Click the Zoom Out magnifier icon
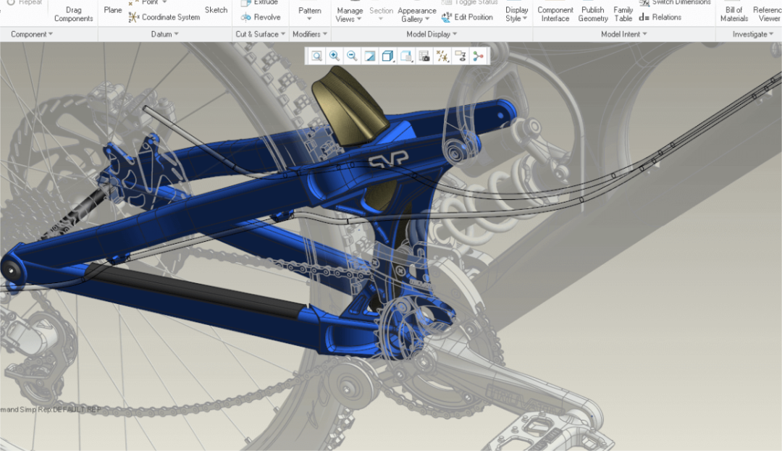Viewport: 782px width, 451px height. [x=352, y=56]
